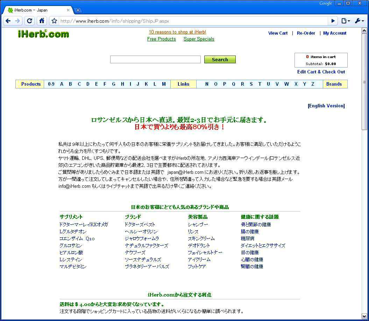Click the Go arrow beside the address bar
The height and width of the screenshot is (321, 369).
pos(333,21)
